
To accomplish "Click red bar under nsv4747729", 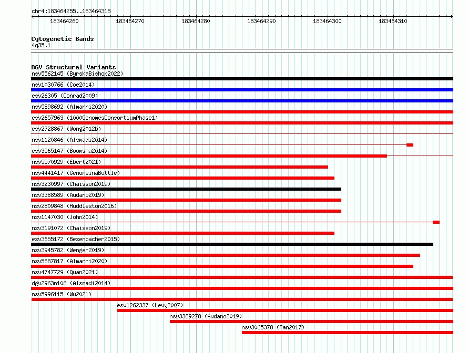I will (x=242, y=277).
